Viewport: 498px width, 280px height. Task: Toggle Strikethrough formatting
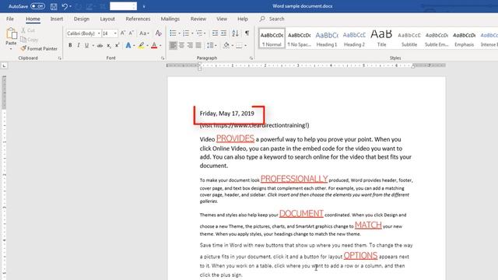pos(100,46)
